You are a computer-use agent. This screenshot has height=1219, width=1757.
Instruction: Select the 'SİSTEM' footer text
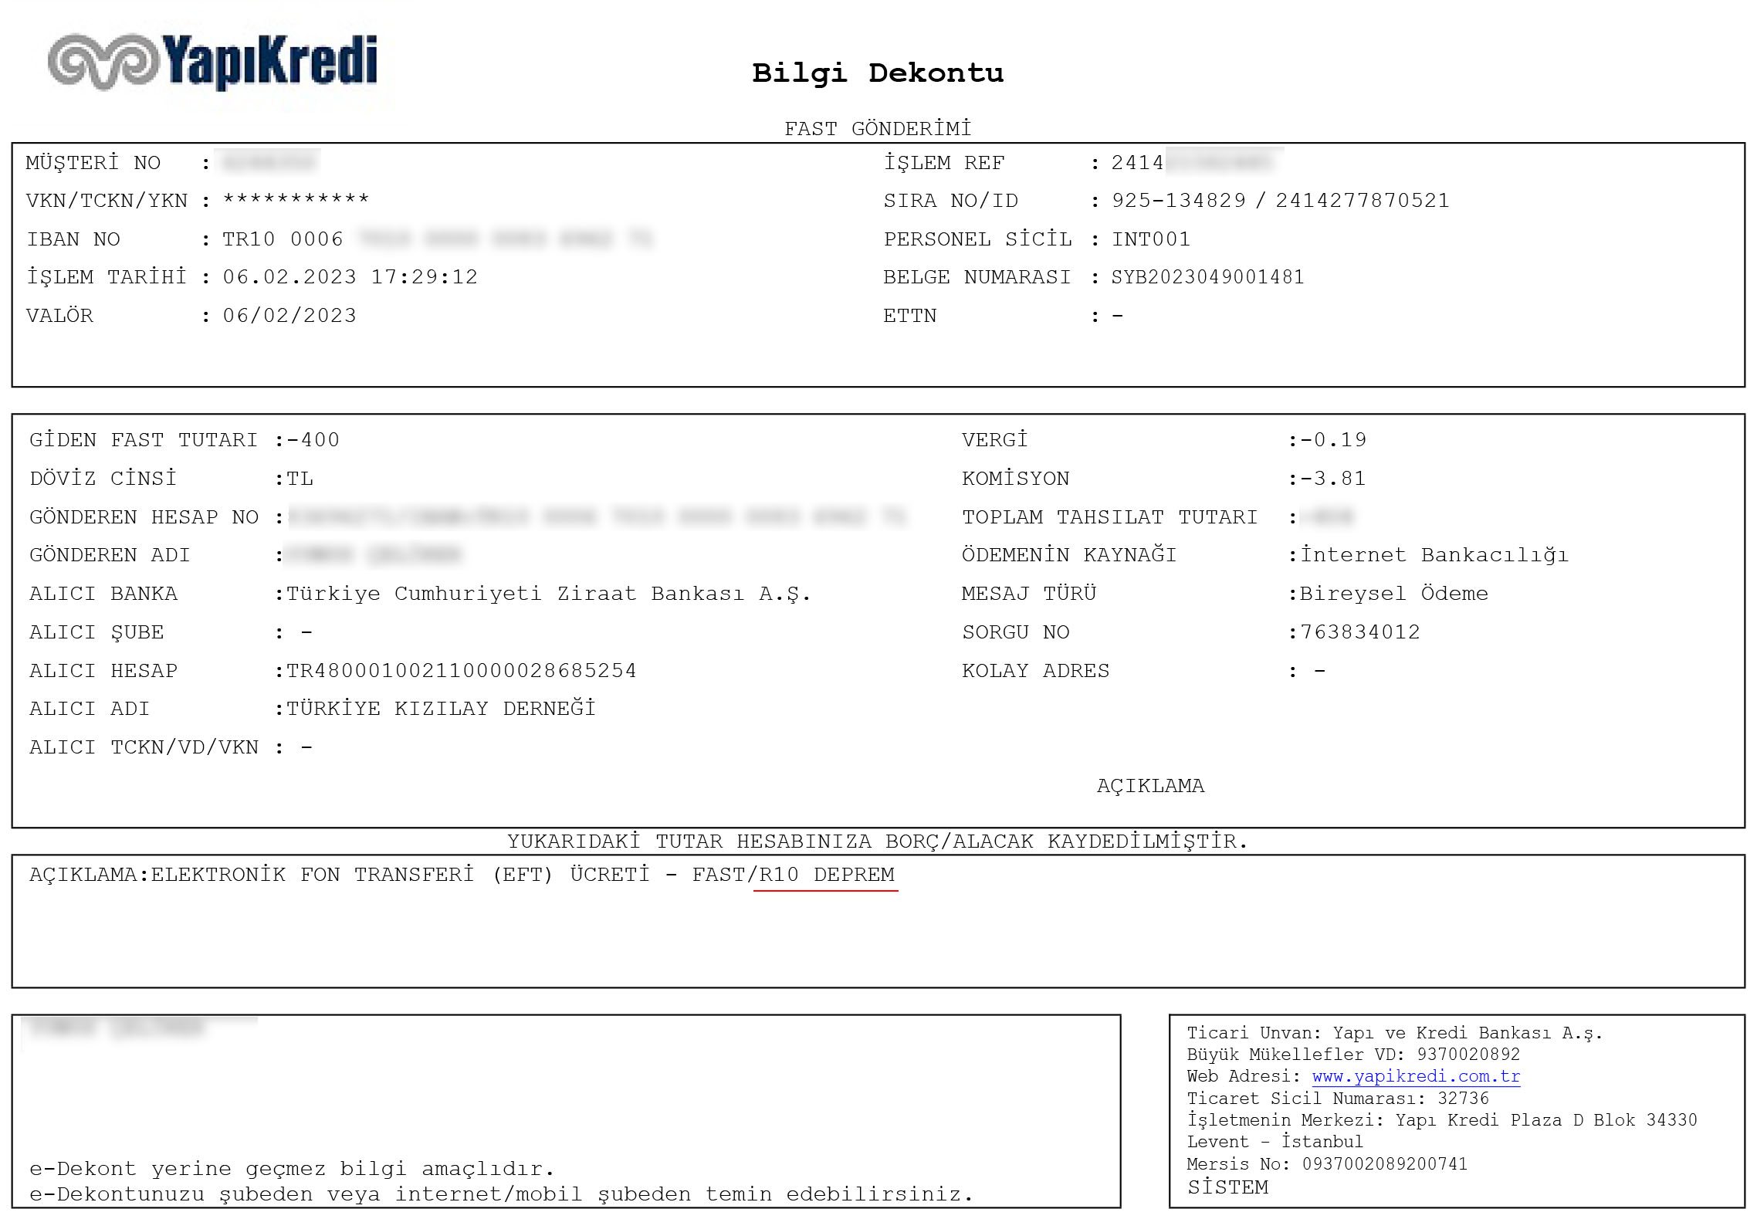(x=1227, y=1187)
